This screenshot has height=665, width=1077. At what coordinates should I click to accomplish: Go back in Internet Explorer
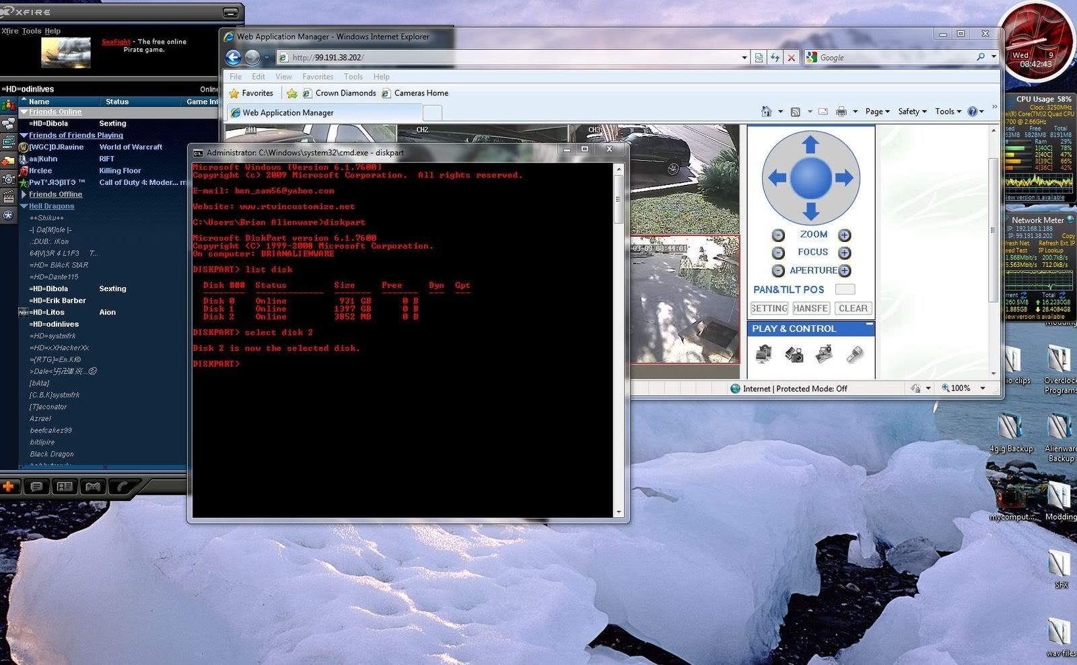coord(234,58)
